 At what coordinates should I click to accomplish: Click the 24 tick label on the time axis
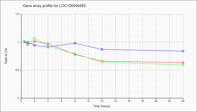(183, 101)
